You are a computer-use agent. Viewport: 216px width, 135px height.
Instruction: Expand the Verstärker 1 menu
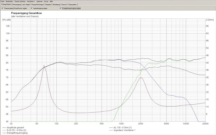tap(31, 2)
